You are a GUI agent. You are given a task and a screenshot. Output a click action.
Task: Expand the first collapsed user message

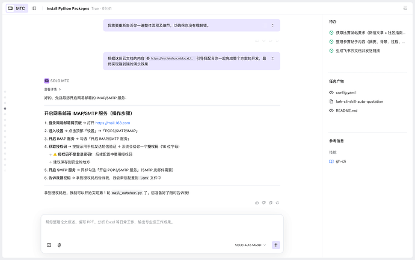tap(272, 25)
